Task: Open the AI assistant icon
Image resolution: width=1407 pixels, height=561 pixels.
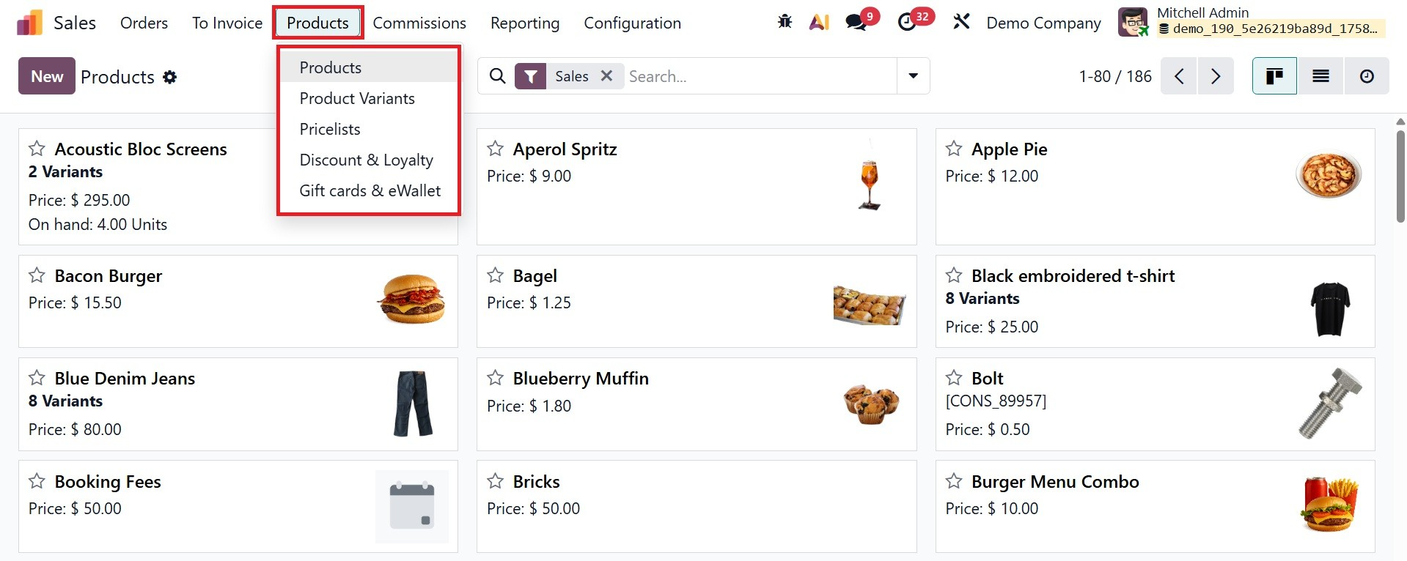Action: (x=819, y=22)
